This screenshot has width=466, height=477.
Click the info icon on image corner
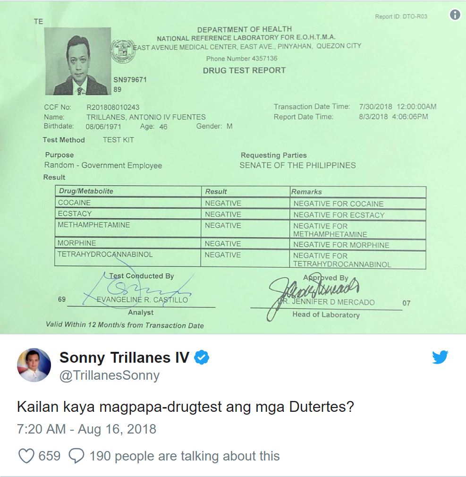click(455, 15)
